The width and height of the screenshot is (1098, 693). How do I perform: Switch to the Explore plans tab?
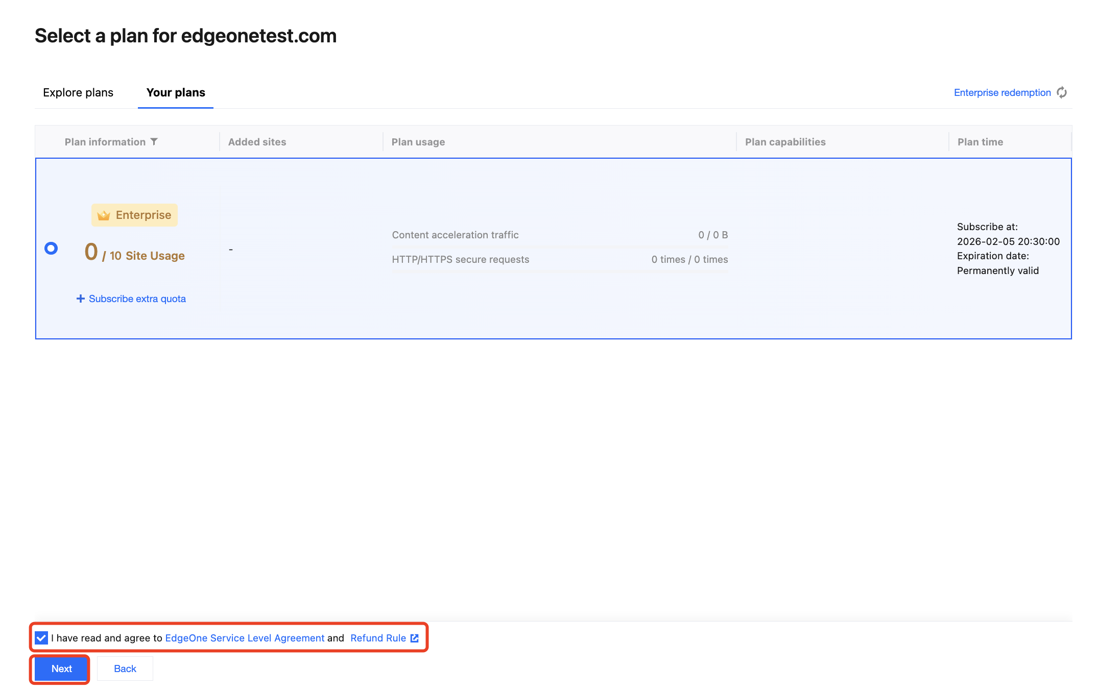click(x=78, y=92)
